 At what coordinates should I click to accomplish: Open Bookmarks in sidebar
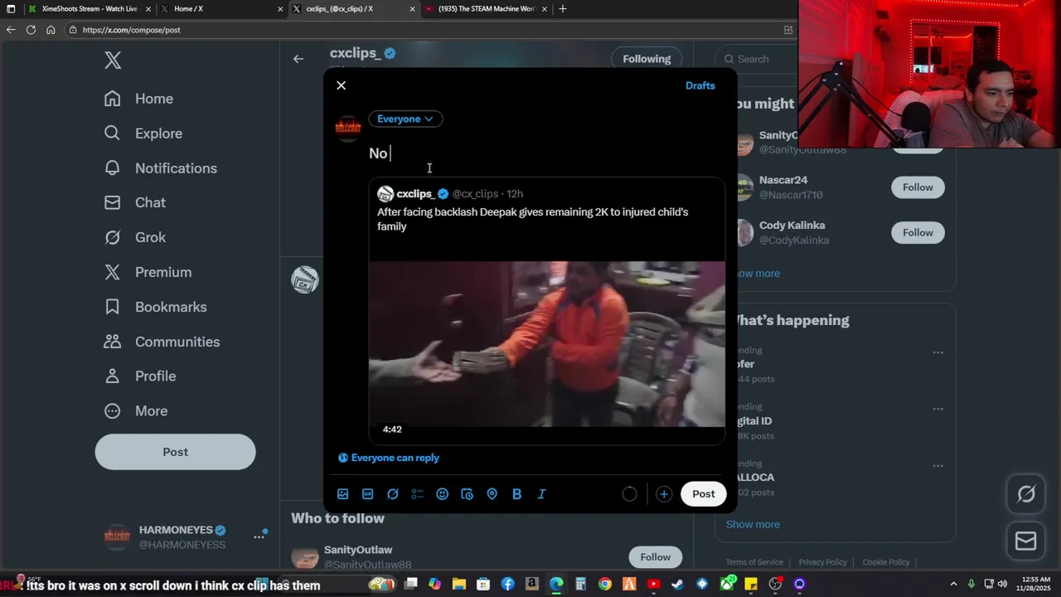click(x=156, y=307)
